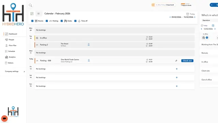Edit the Parking - 008 booking pencil icon

click(176, 61)
